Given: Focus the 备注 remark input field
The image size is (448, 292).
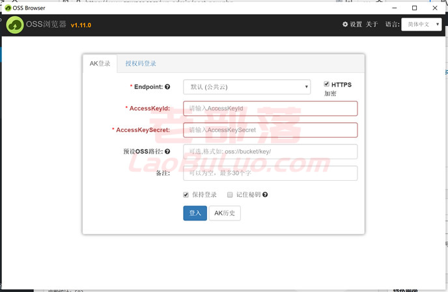Looking at the screenshot, I should 270,173.
